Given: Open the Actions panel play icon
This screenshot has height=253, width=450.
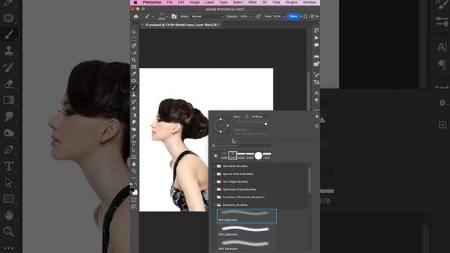Looking at the screenshot, I should coord(316,38).
